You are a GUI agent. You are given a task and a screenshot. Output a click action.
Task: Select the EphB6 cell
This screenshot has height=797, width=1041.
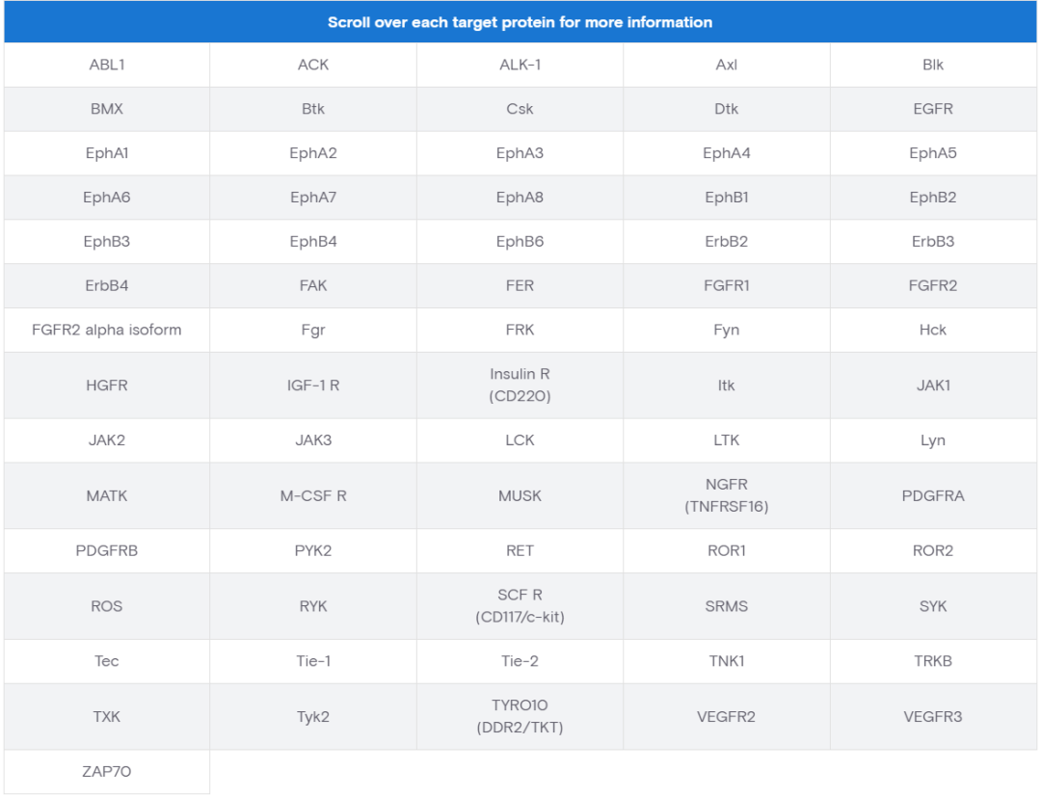pos(520,242)
